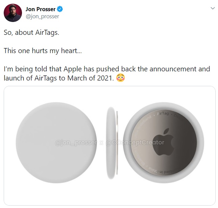This screenshot has height=208, width=218.
Task: Click the flushed face emoji in the tweet
Action: [x=120, y=78]
